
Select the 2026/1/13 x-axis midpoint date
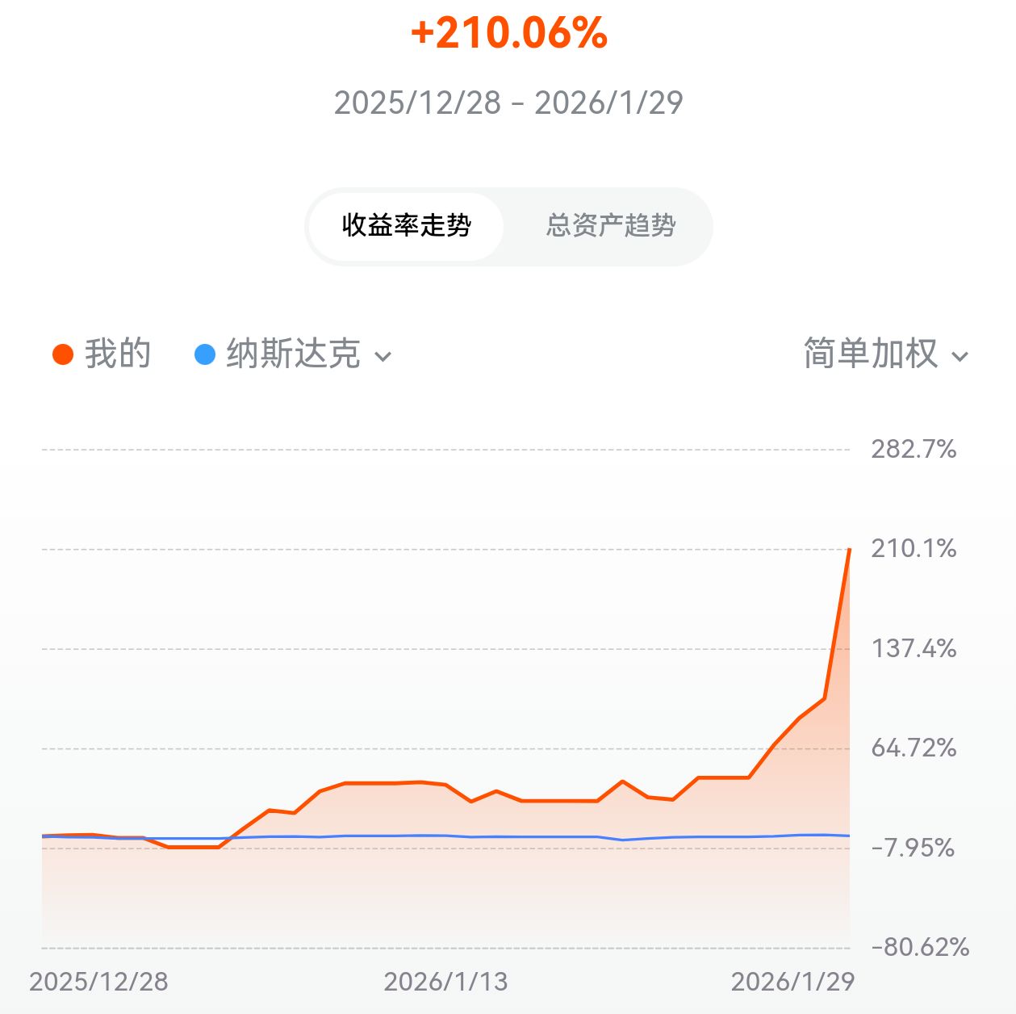pos(445,982)
